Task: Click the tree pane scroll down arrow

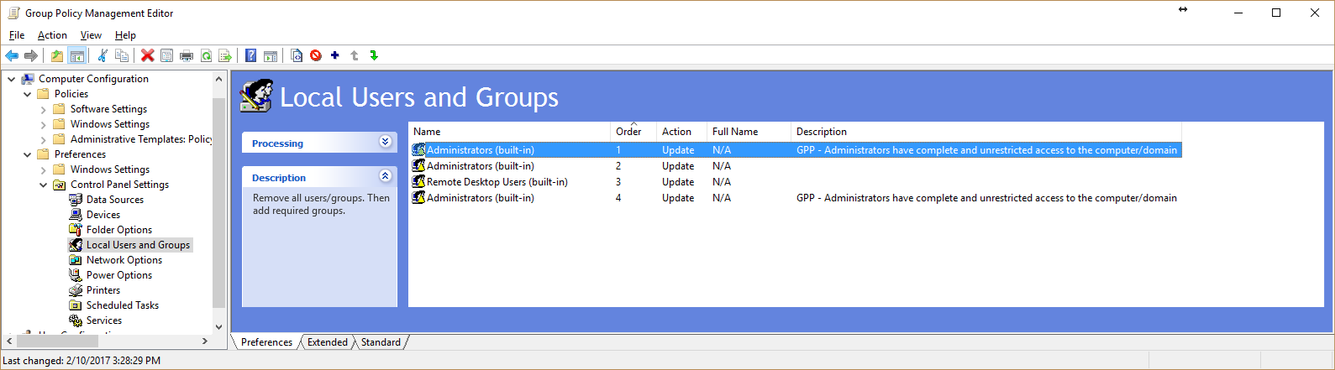Action: pyautogui.click(x=219, y=327)
